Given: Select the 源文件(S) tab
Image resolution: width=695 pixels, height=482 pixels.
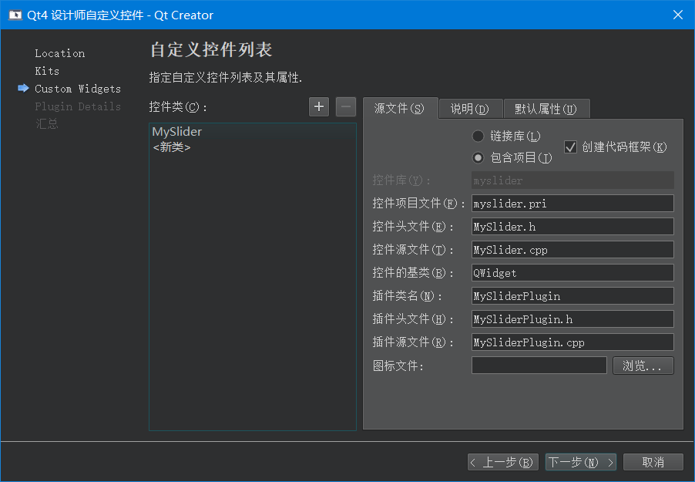Looking at the screenshot, I should coord(400,109).
